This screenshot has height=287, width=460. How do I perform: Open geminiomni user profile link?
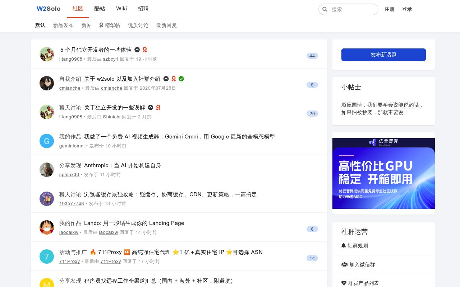click(72, 146)
